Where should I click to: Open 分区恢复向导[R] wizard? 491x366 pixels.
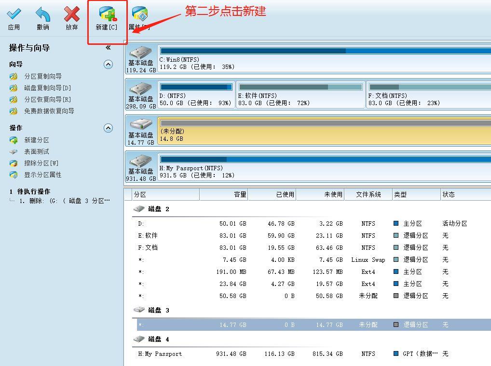[x=48, y=99]
